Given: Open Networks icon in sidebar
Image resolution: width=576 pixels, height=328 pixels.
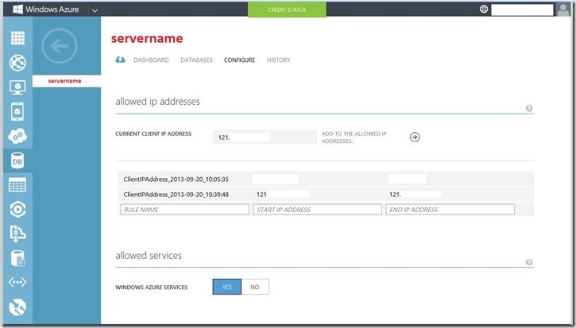Looking at the screenshot, I should (x=17, y=283).
